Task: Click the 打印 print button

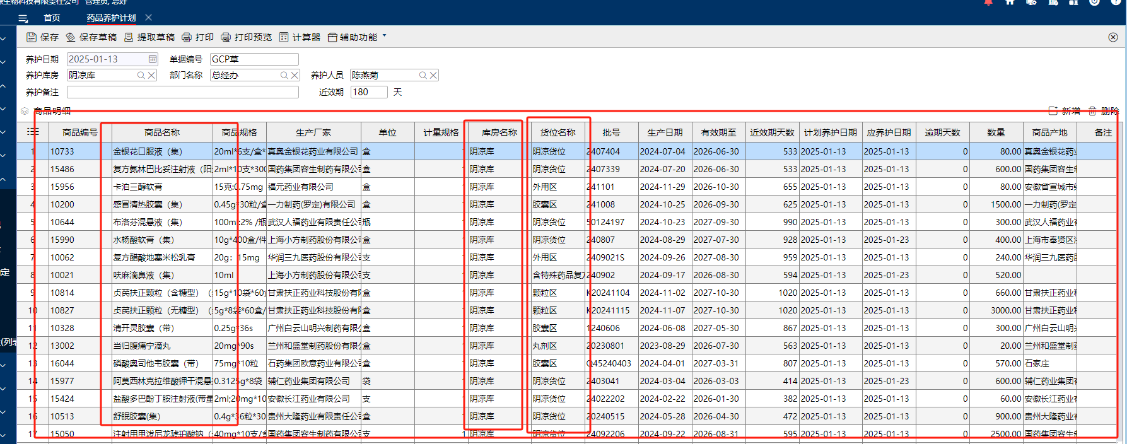Action: click(x=198, y=37)
